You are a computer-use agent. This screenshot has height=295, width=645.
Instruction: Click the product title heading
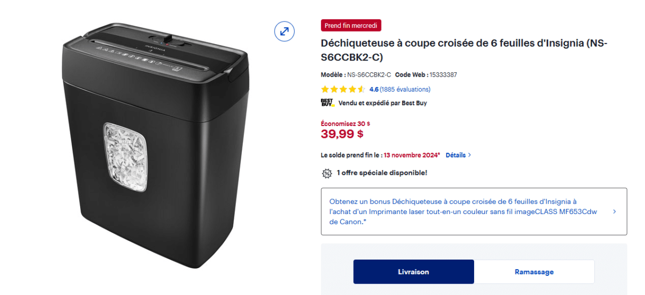pos(464,50)
